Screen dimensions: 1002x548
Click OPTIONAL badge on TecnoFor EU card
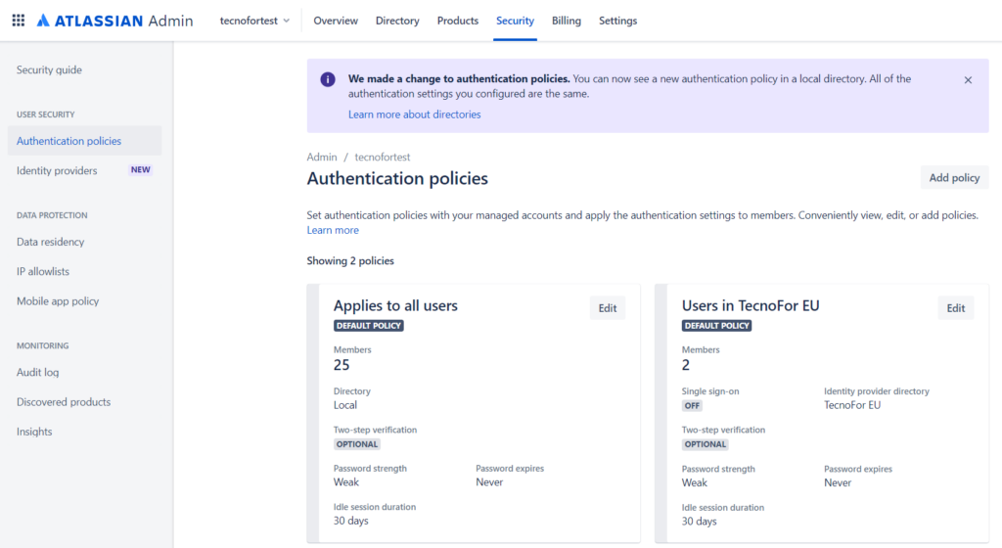pos(706,444)
